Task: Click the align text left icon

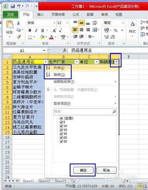Action: (x=75, y=30)
